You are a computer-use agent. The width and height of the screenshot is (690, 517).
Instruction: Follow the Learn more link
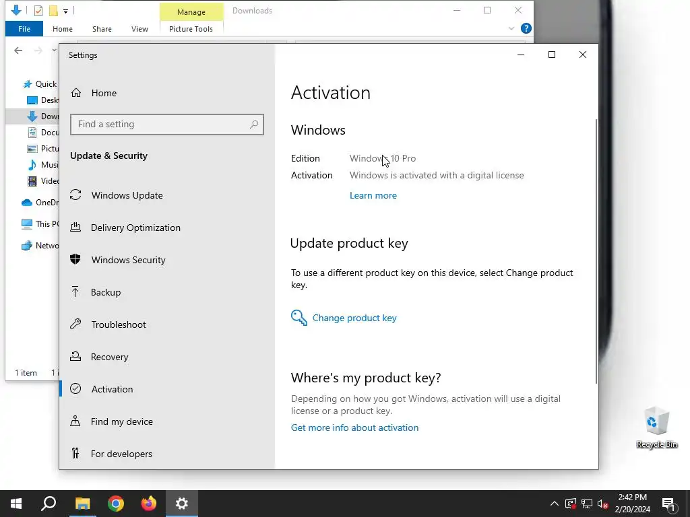[373, 196]
